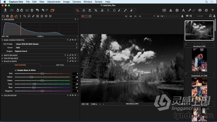This screenshot has height=122, width=217.
Task: Expand the Color Editor panel
Action: point(2,95)
